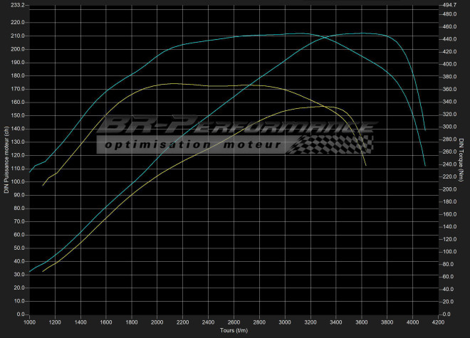Click the yellow torque curve peak near 2100 rpm
This screenshot has height=338, width=470.
coord(171,83)
